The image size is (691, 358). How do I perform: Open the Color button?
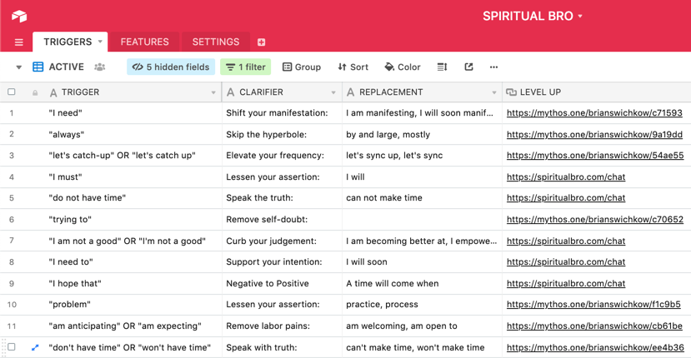[x=403, y=67]
